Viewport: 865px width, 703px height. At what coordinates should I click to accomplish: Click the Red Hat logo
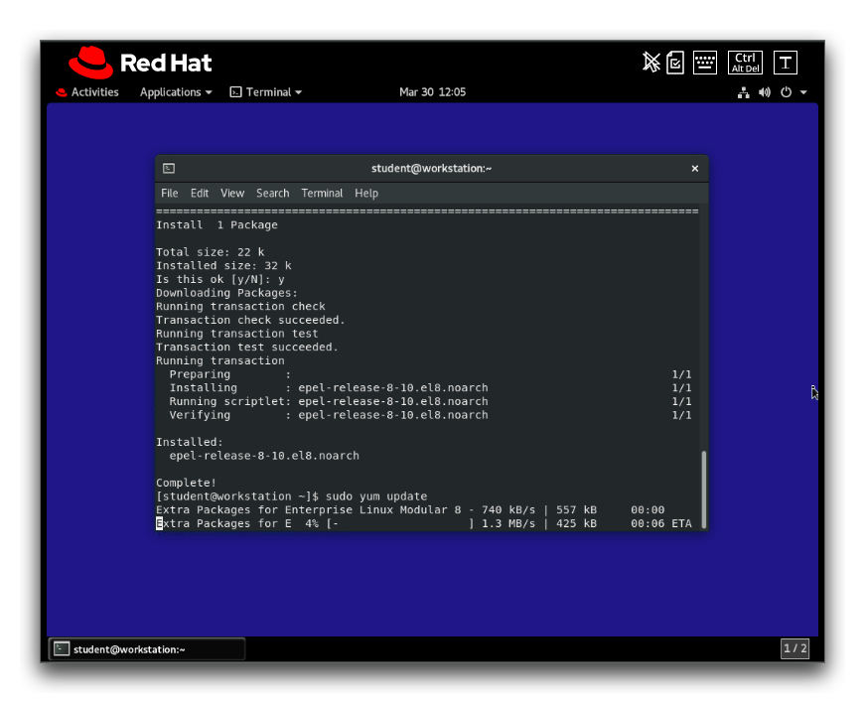(x=140, y=63)
